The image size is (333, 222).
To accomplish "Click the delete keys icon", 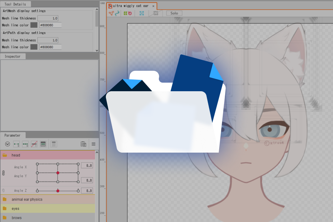I will coord(34,144).
